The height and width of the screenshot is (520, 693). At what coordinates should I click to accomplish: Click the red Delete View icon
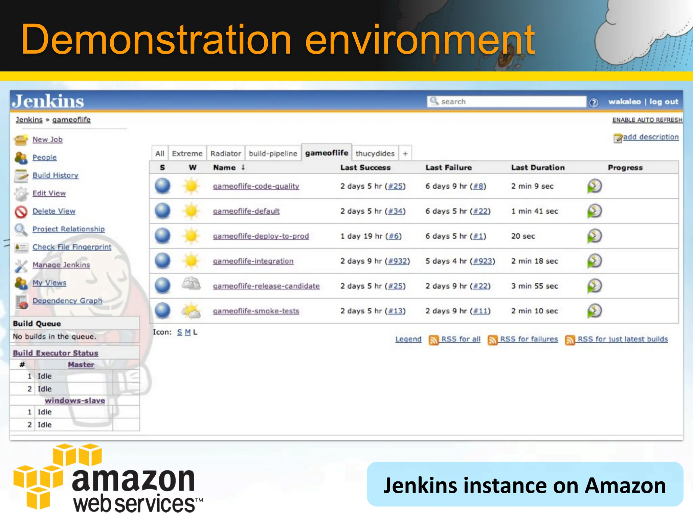[x=21, y=212]
